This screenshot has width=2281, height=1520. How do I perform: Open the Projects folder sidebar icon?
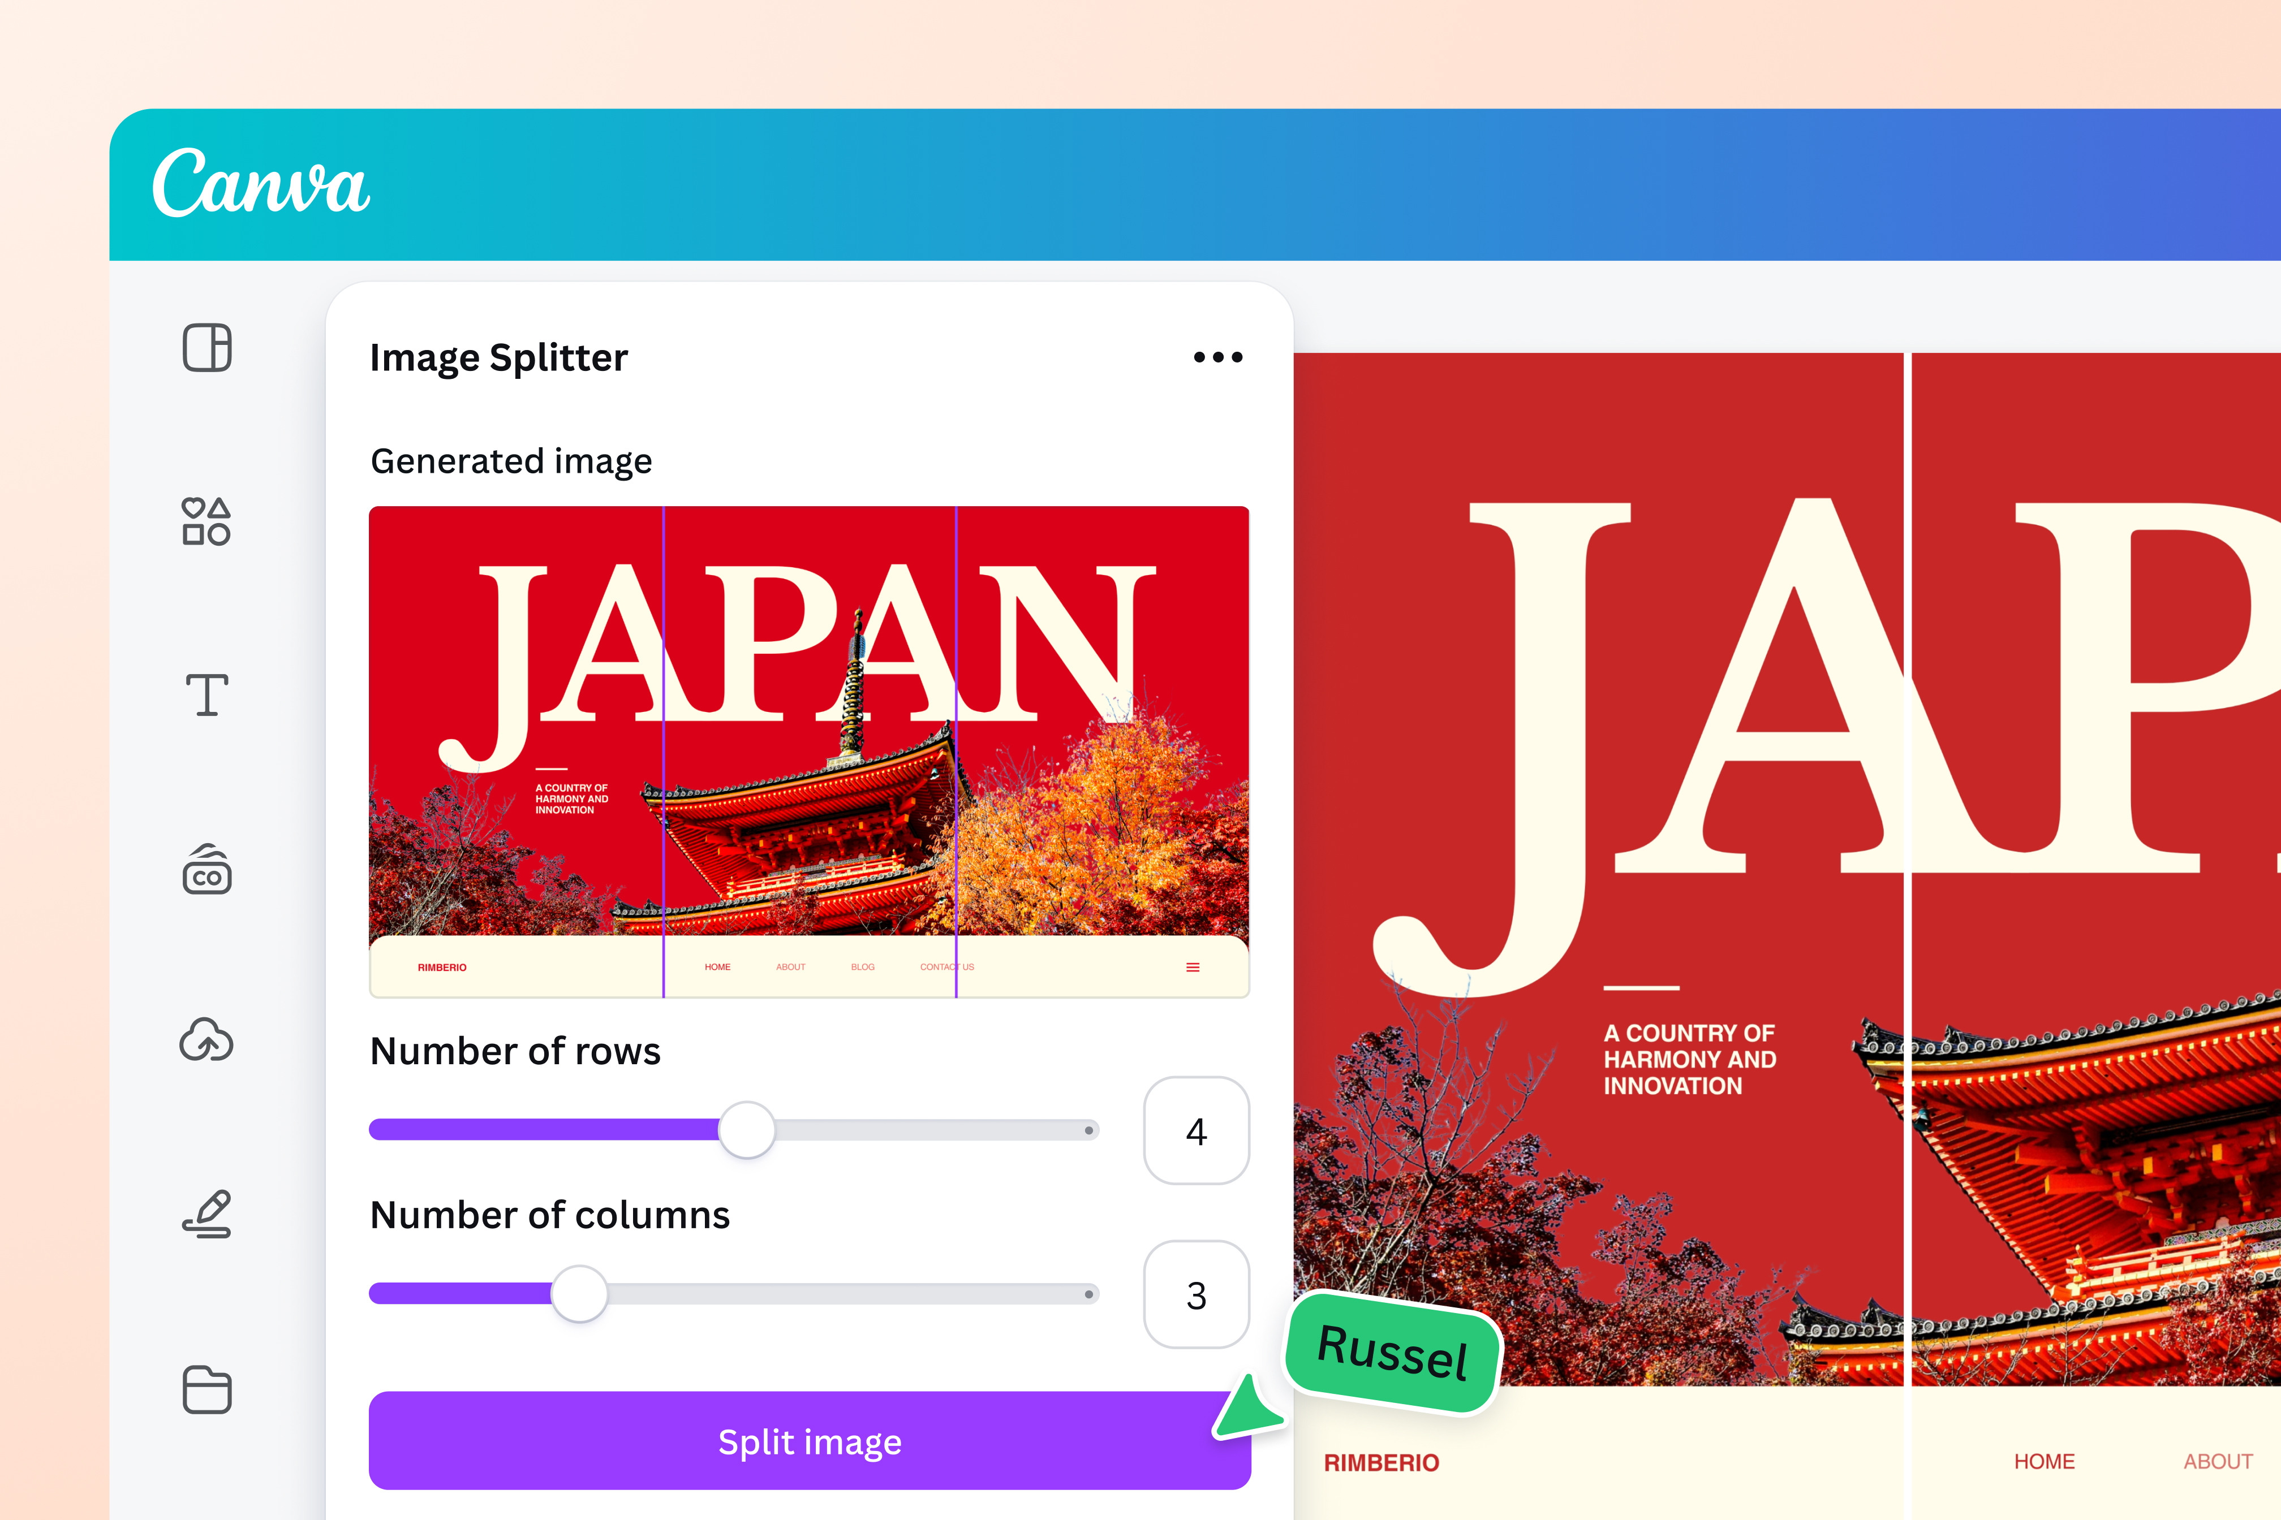pos(206,1389)
